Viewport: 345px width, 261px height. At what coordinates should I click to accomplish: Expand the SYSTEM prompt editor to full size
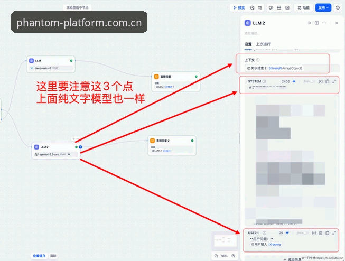pyautogui.click(x=334, y=81)
